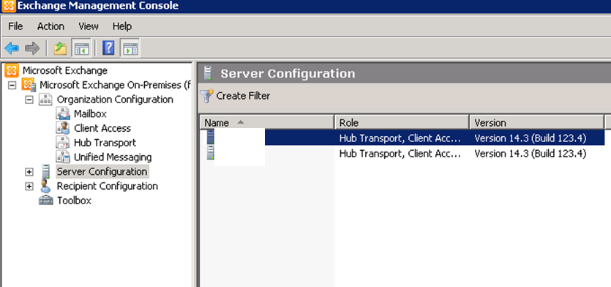The height and width of the screenshot is (287, 611).
Task: Collapse the Microsoft Exchange On-Premises node
Action: pos(12,85)
